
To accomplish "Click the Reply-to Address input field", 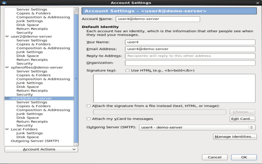I will click(190, 56).
